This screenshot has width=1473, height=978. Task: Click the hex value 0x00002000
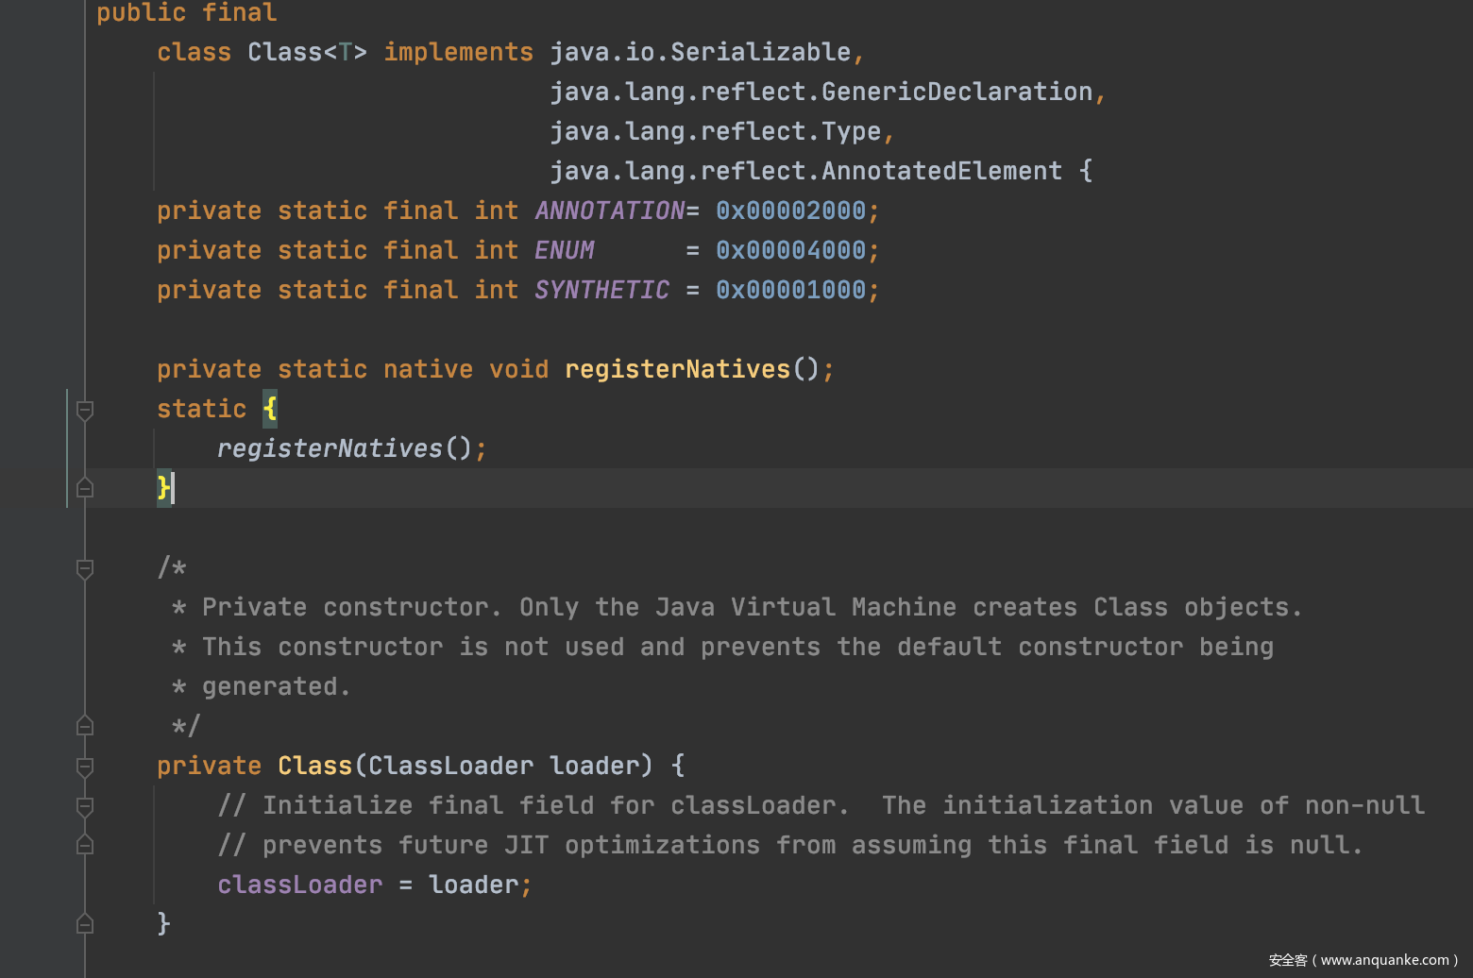coord(790,211)
